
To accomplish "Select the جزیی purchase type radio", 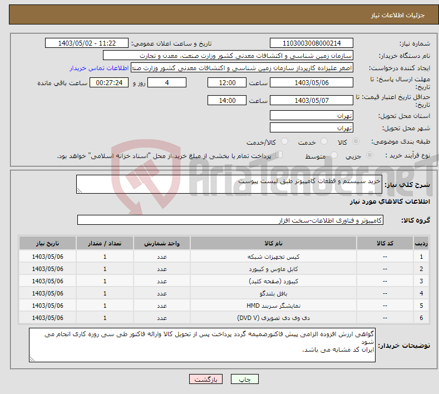I will tap(369, 155).
